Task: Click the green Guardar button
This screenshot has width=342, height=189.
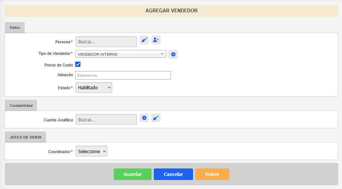Action: coord(132,174)
